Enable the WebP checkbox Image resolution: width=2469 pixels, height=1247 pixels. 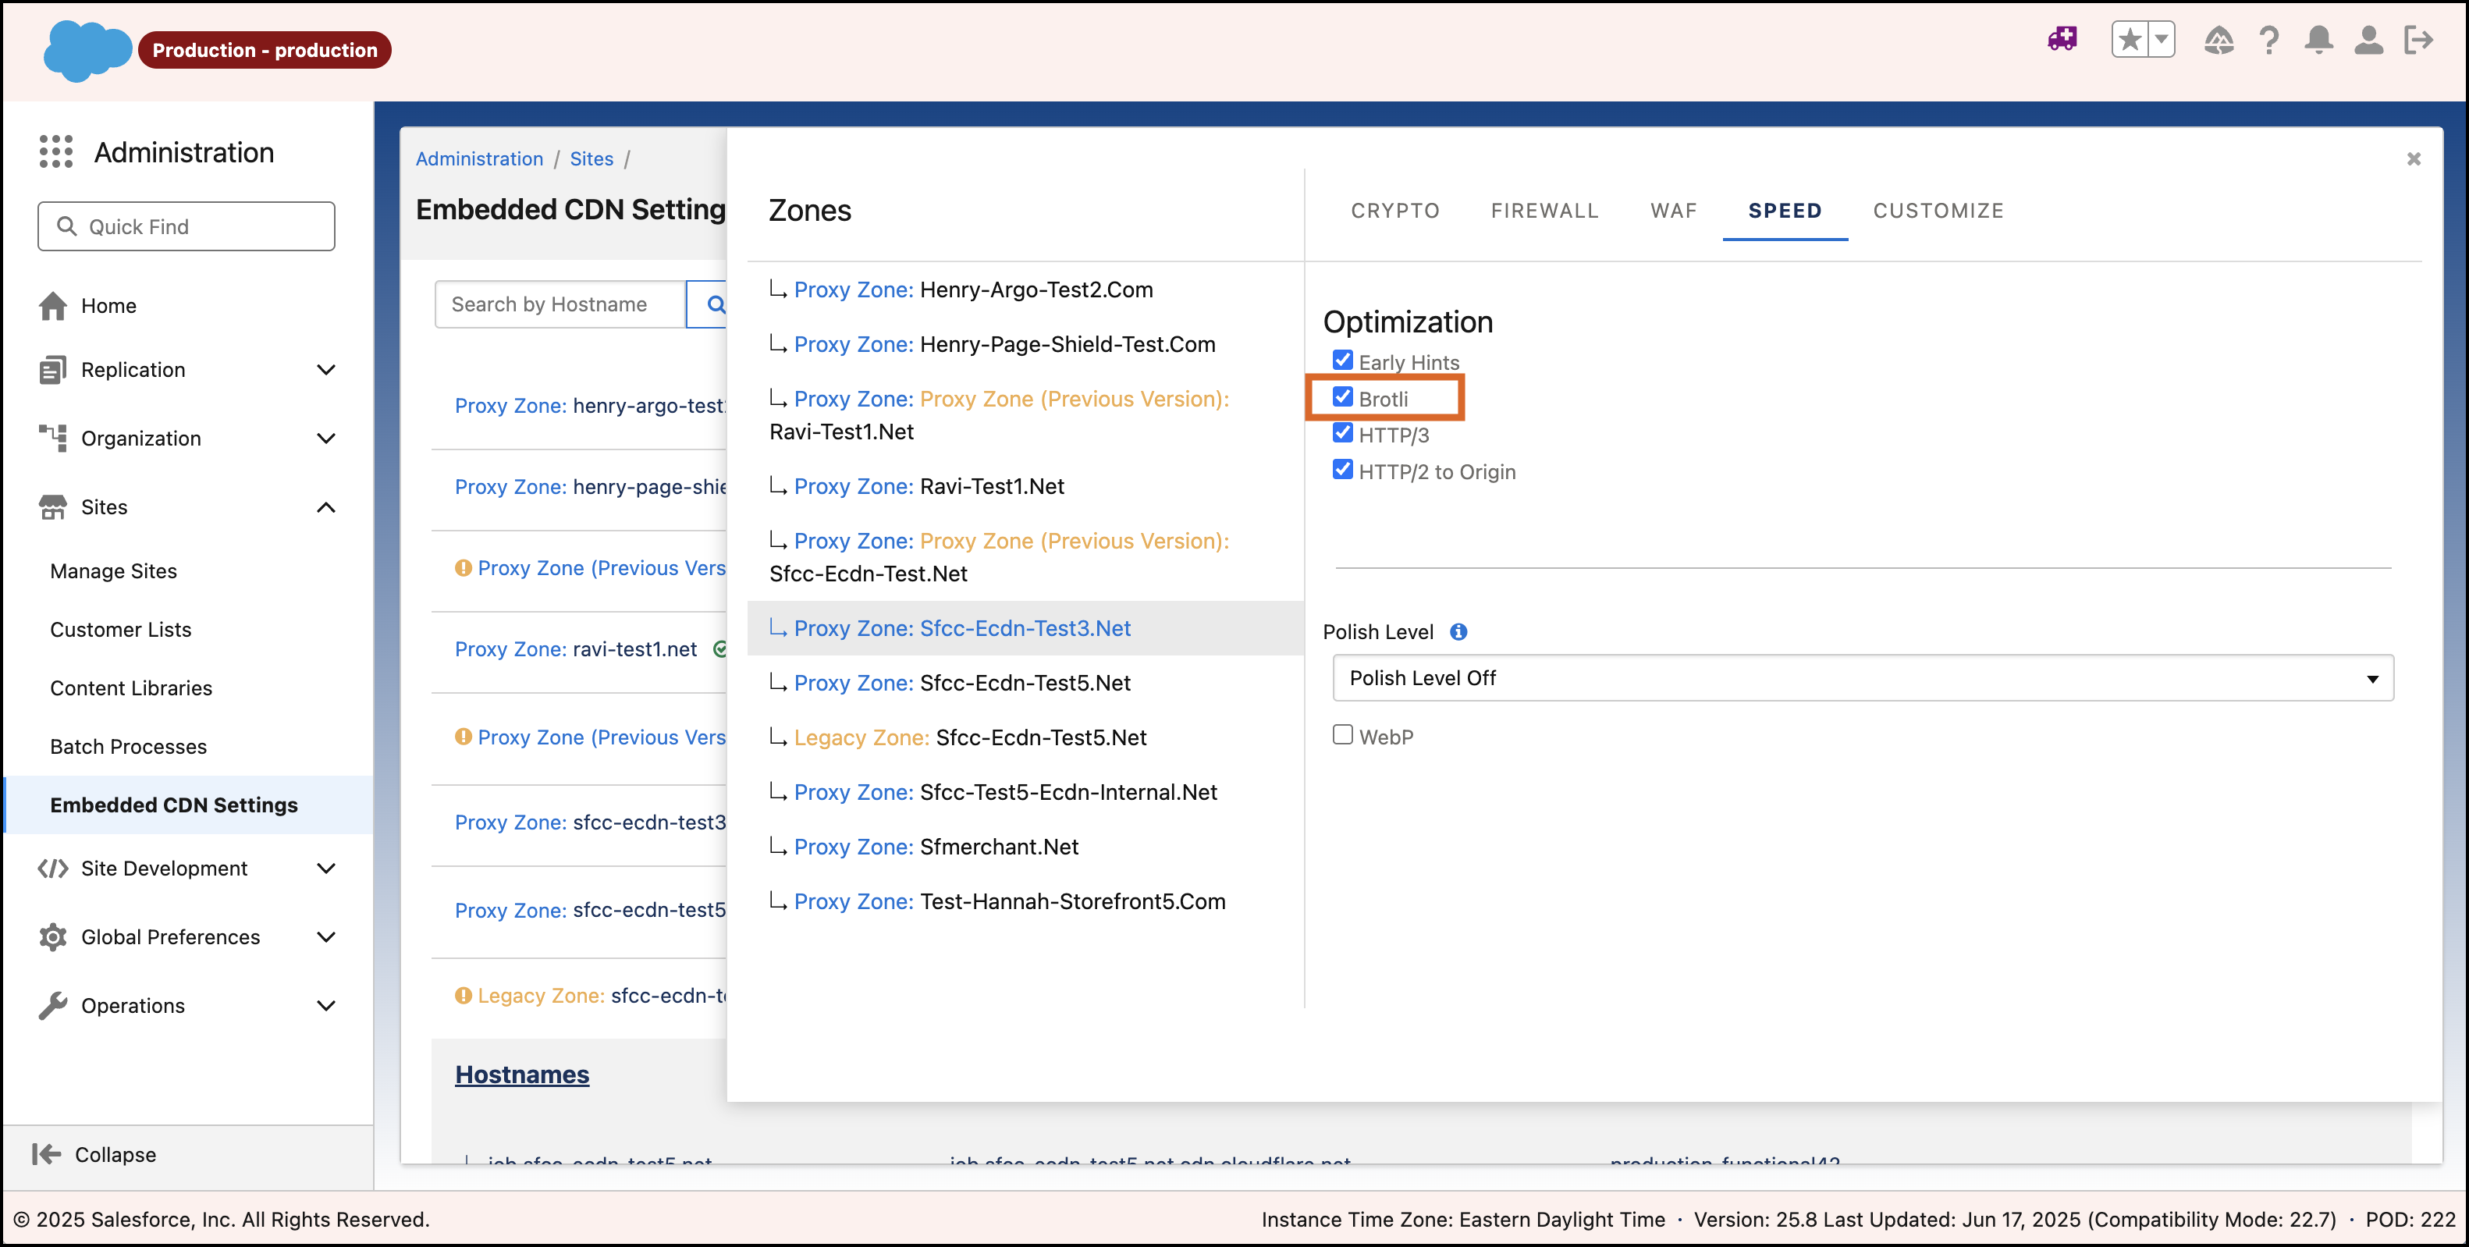(x=1342, y=735)
